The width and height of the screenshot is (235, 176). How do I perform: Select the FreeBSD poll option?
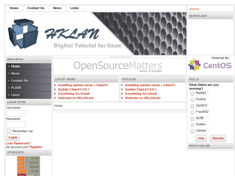(192, 112)
